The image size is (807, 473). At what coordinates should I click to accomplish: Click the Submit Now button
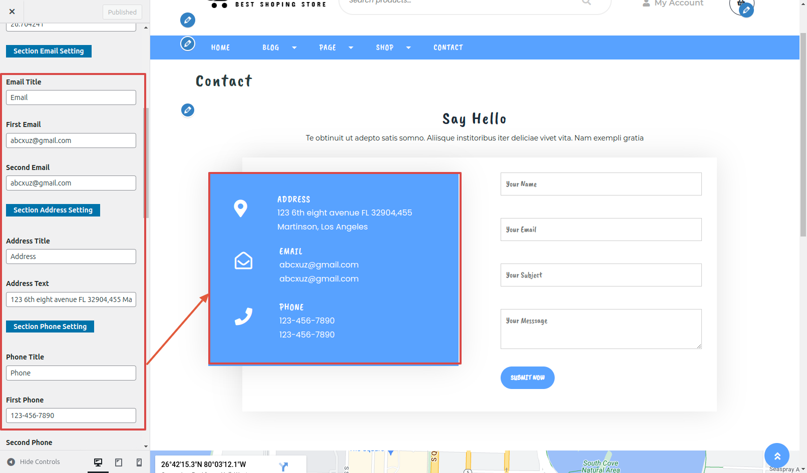[528, 377]
